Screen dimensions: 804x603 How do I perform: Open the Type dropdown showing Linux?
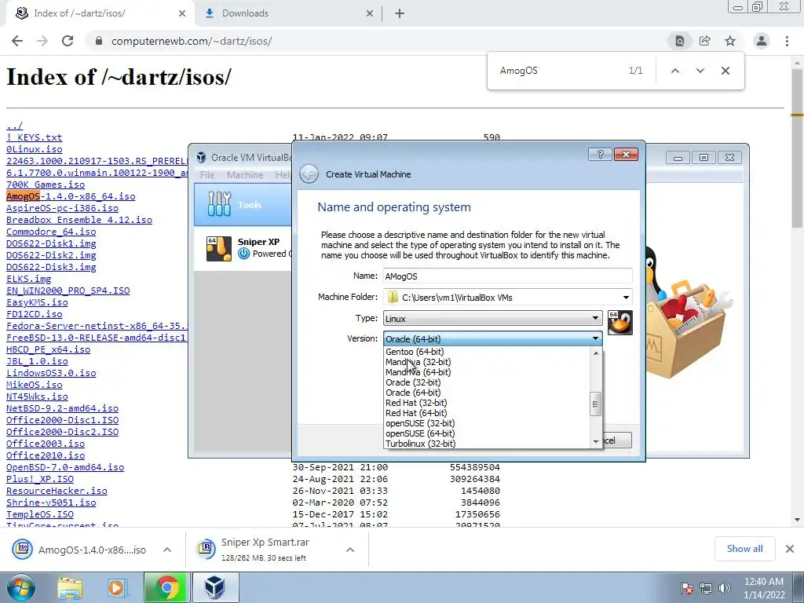(x=493, y=319)
